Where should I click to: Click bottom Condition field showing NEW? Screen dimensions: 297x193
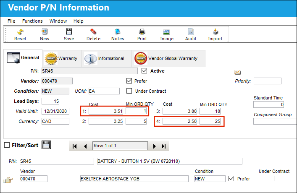click(x=210, y=179)
